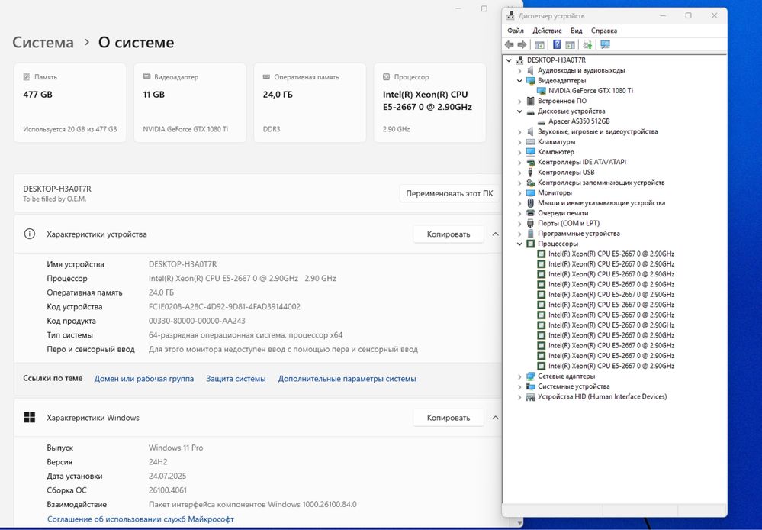Image resolution: width=762 pixels, height=530 pixels.
Task: Click the Устройства HID category icon
Action: point(531,396)
